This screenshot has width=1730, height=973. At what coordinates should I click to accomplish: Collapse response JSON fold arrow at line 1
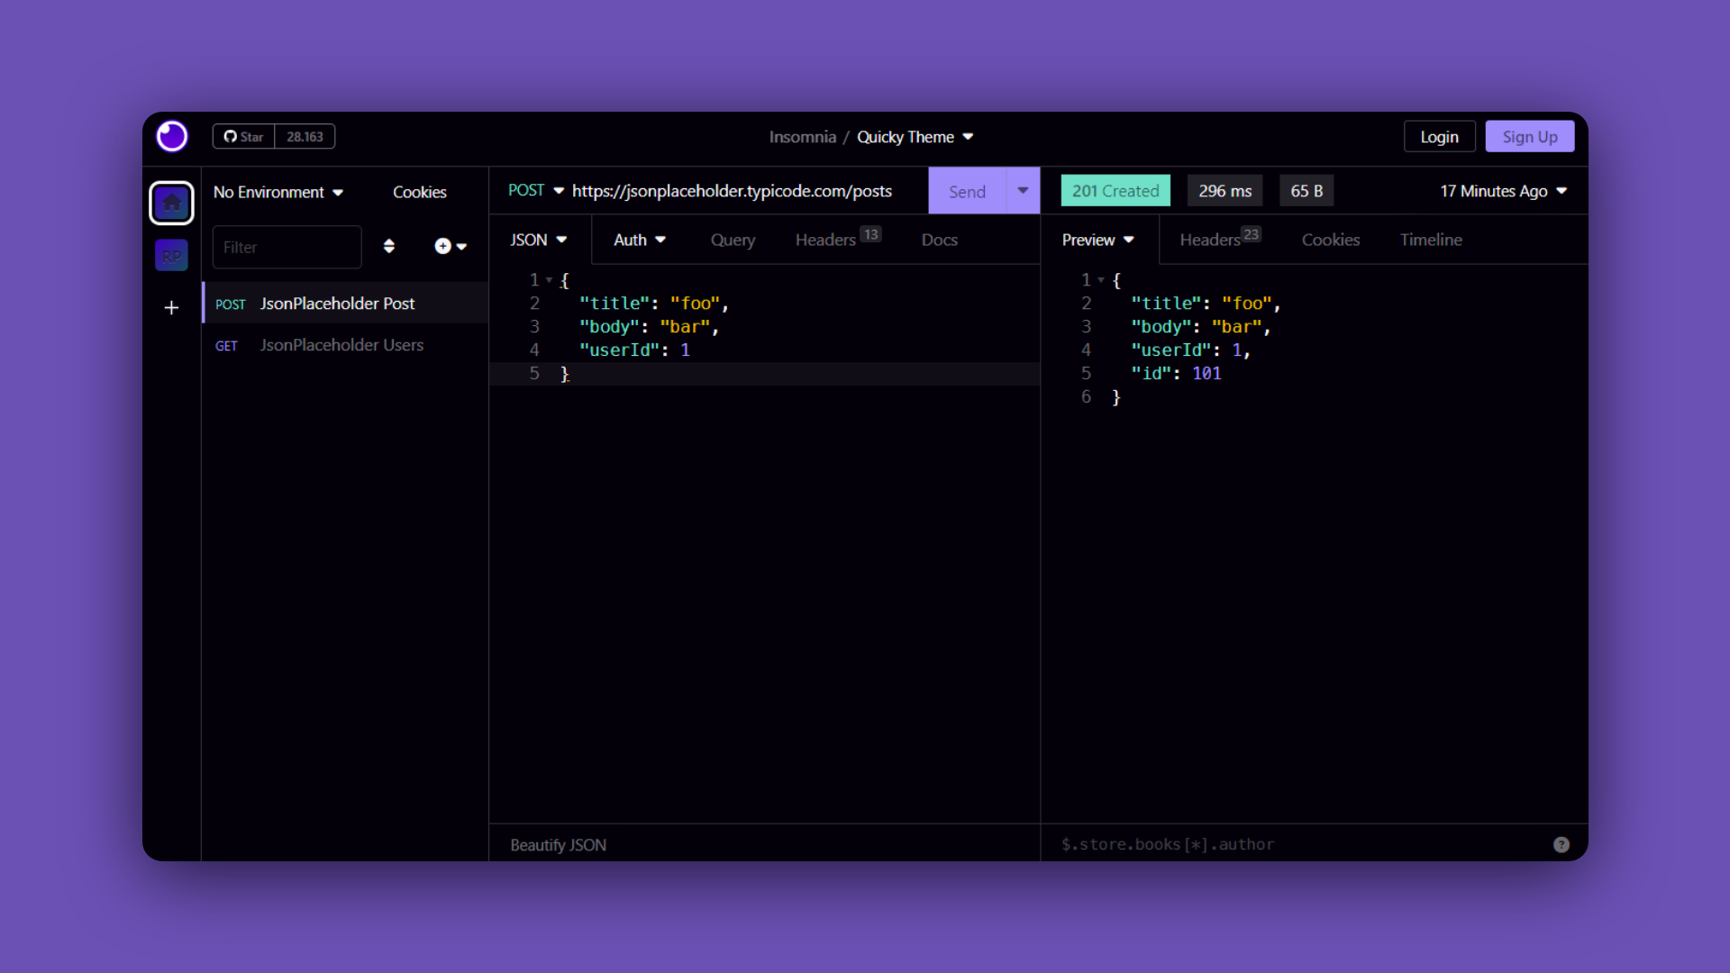pos(1101,280)
